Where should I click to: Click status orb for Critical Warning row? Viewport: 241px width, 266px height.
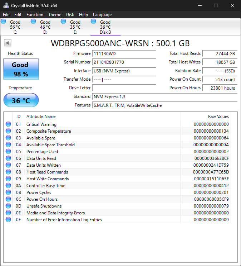coord(8,124)
